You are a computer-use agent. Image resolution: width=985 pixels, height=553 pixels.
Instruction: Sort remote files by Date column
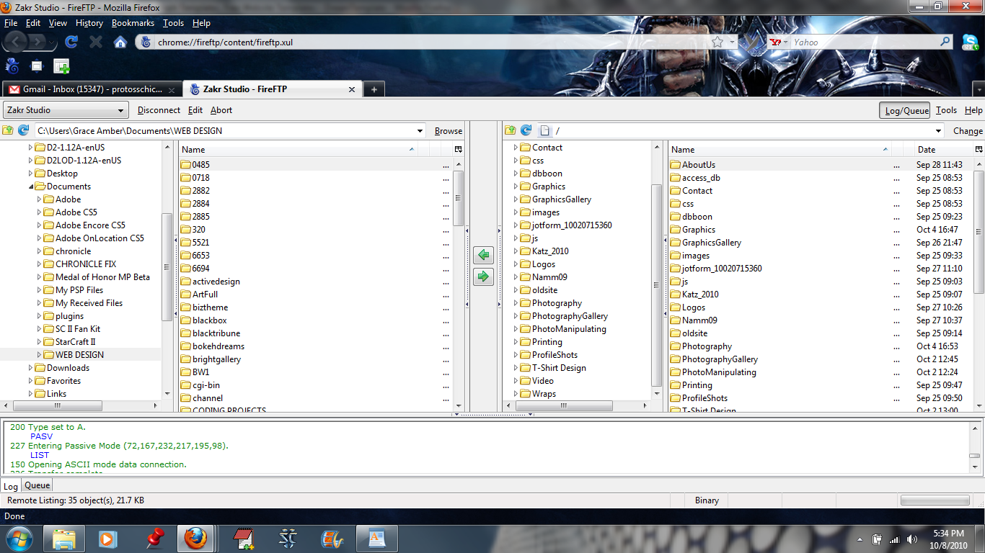point(942,149)
